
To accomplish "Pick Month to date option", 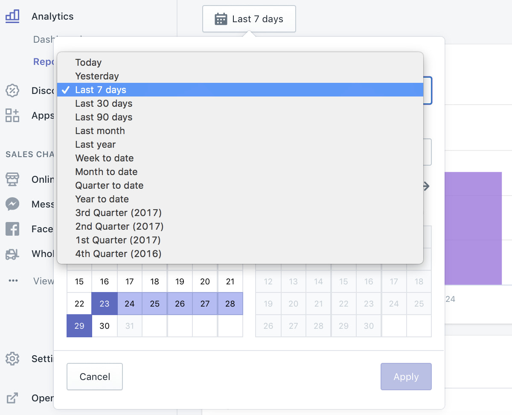I will [106, 172].
